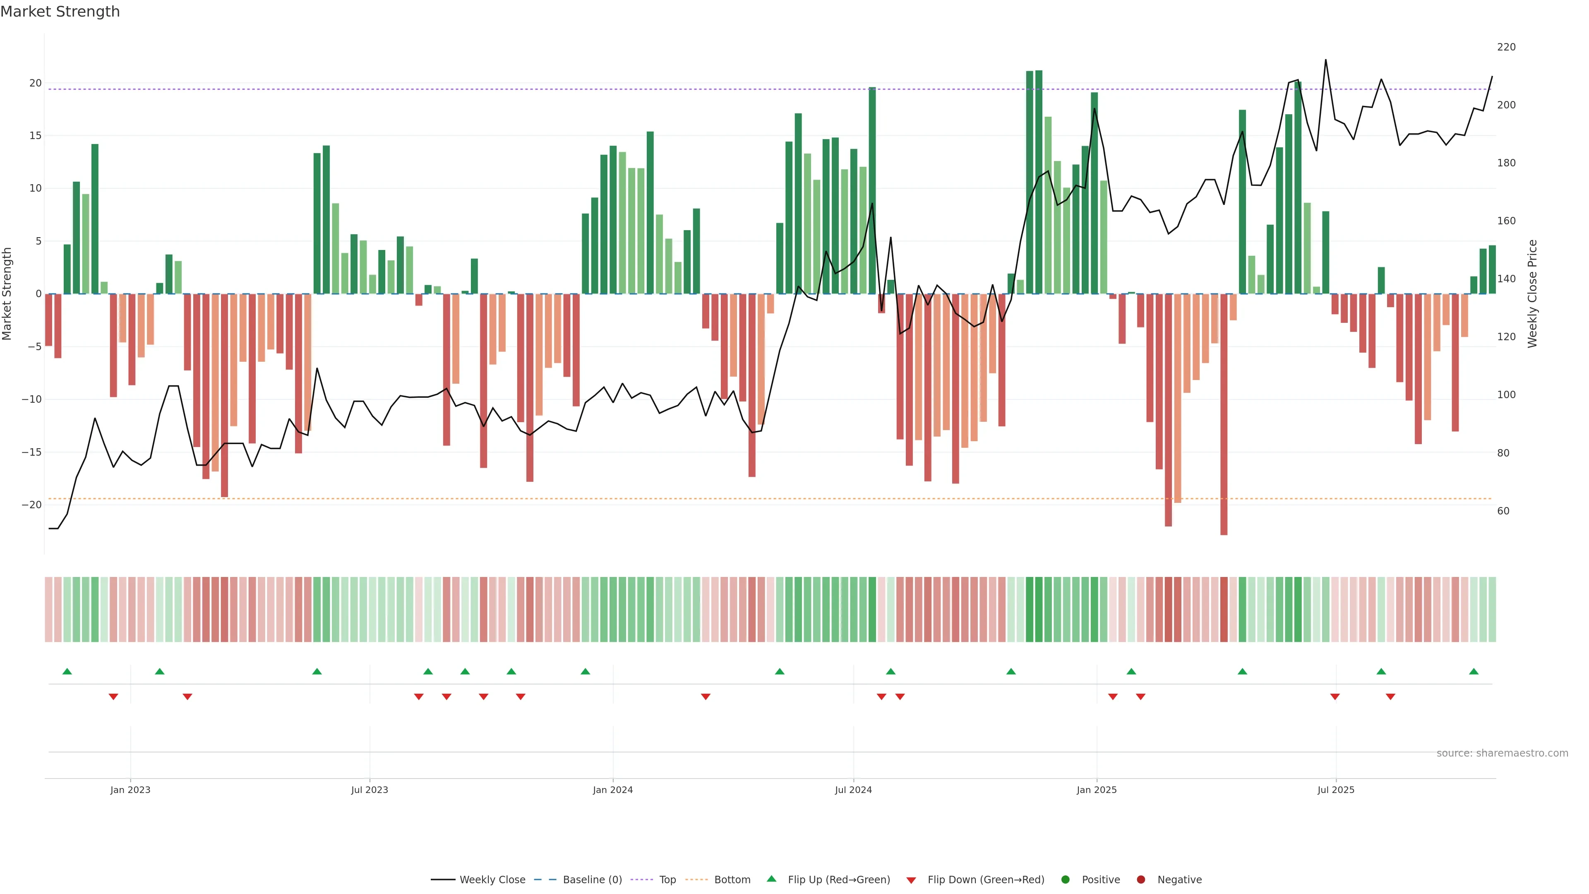Click the last green flip-up triangle marker

pyautogui.click(x=1474, y=671)
